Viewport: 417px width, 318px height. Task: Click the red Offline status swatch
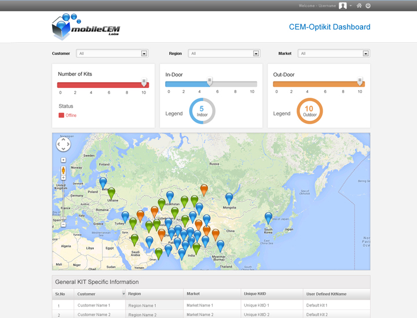(x=61, y=115)
